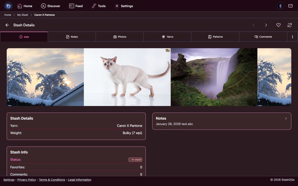Open Terms & Conditions link

click(x=52, y=180)
